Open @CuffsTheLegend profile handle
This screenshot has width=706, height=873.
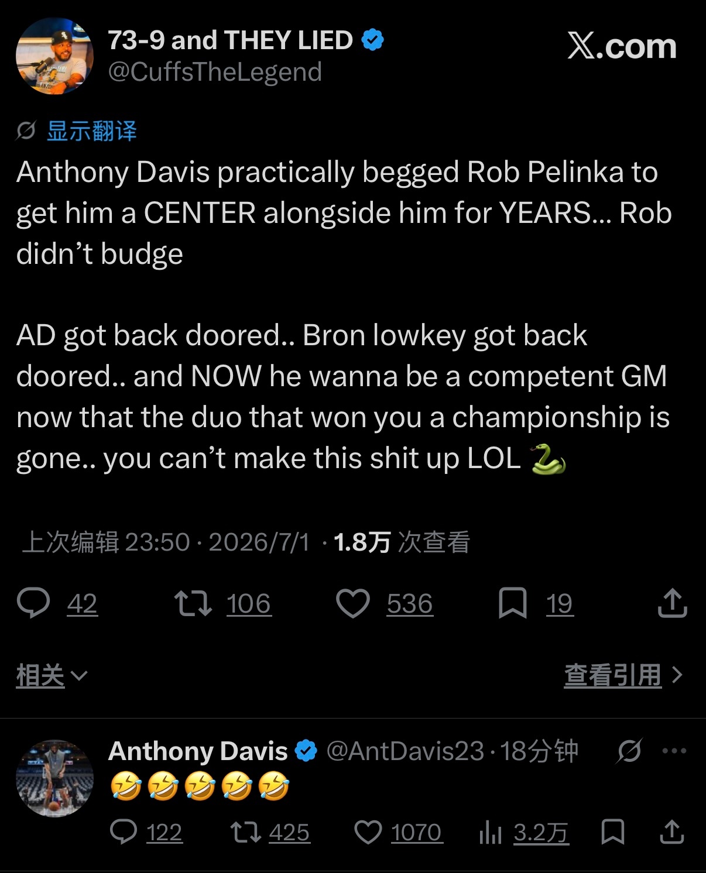pos(215,72)
